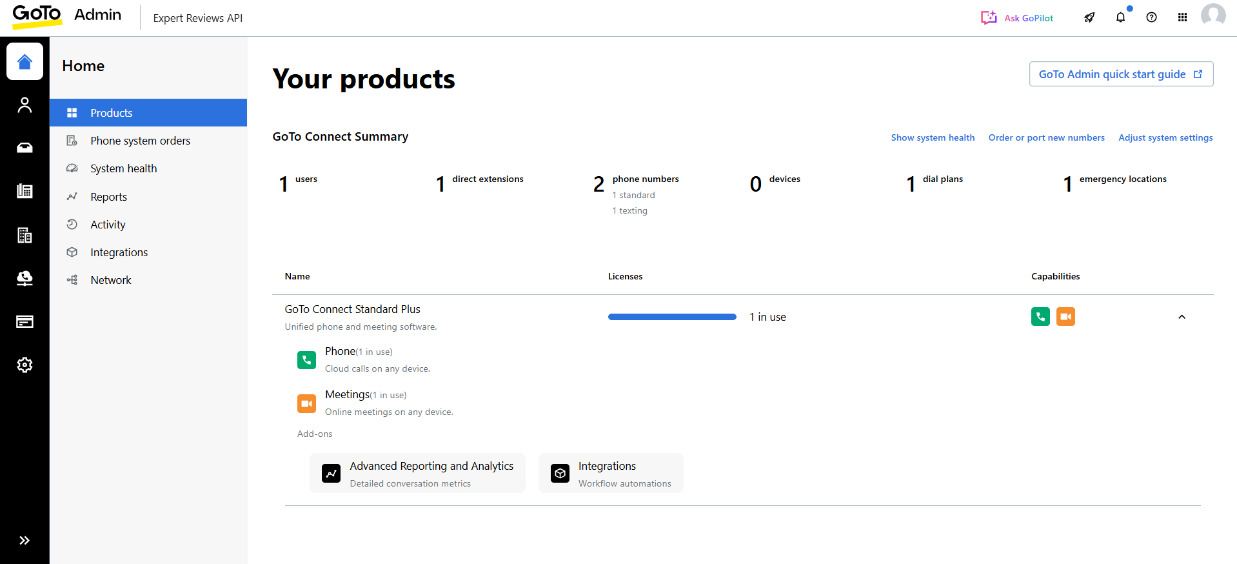Click the GoTo Admin logo
Viewport: 1237px width, 564px height.
(x=66, y=15)
